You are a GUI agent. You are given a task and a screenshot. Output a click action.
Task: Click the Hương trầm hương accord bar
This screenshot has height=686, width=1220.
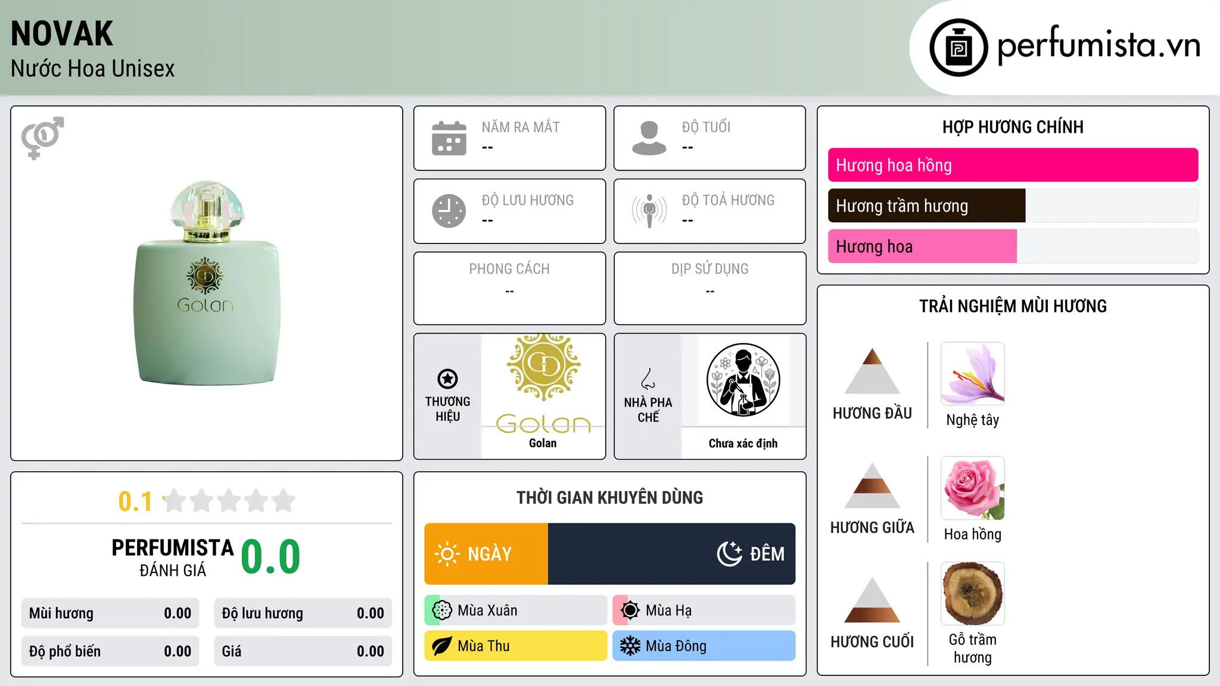click(x=1013, y=205)
